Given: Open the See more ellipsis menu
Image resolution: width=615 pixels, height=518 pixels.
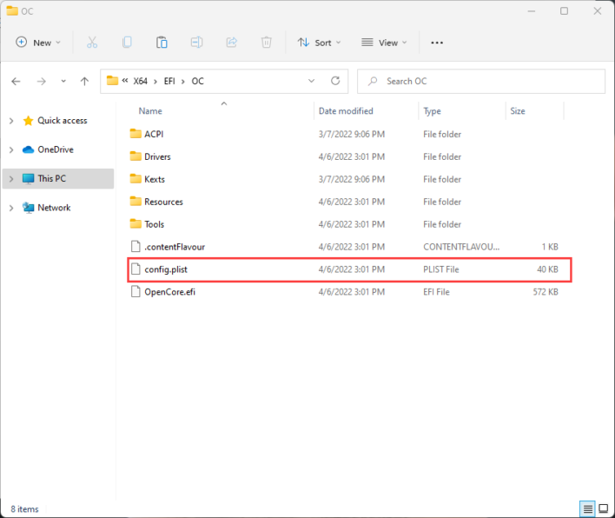Looking at the screenshot, I should [437, 42].
